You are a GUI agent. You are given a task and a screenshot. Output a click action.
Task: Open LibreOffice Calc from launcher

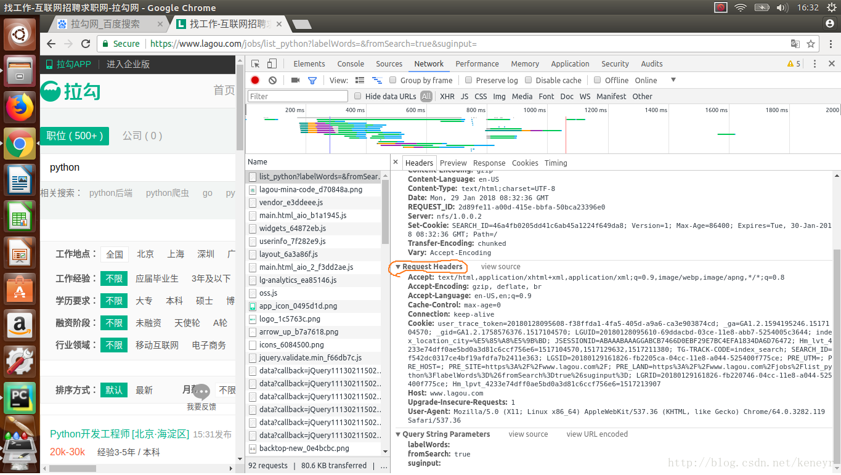click(19, 217)
